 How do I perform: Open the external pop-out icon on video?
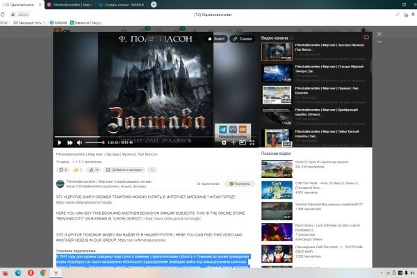(x=151, y=39)
